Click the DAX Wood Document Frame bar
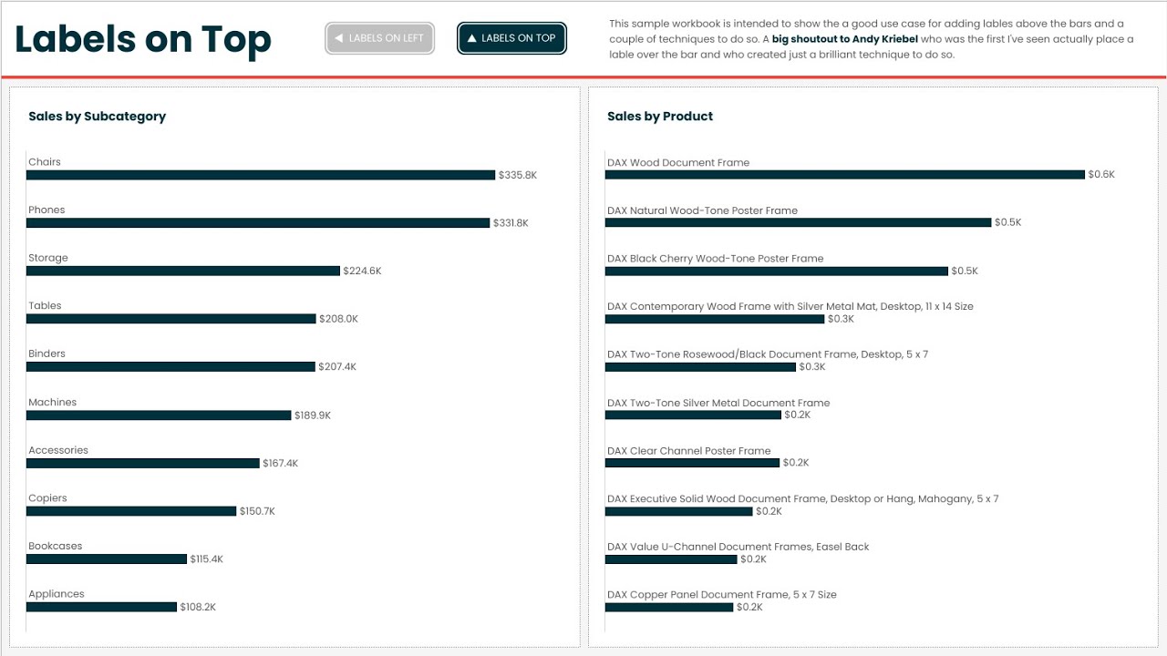This screenshot has height=656, width=1167. point(845,174)
